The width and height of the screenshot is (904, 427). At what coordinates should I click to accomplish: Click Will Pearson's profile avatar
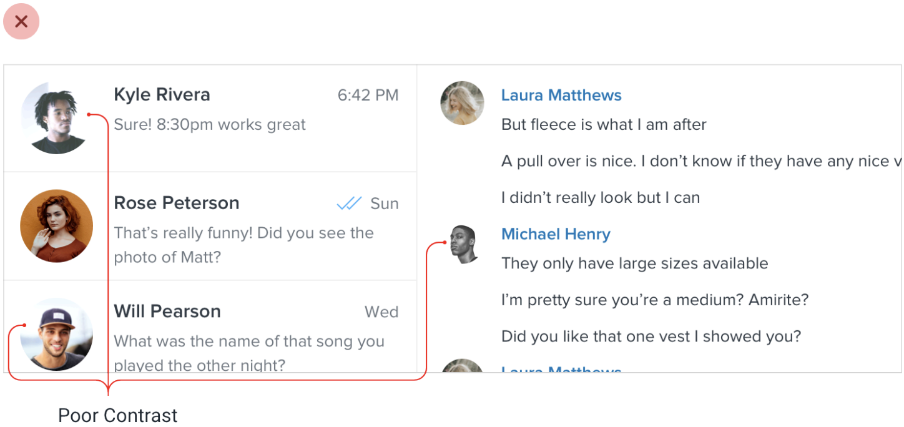[x=56, y=334]
